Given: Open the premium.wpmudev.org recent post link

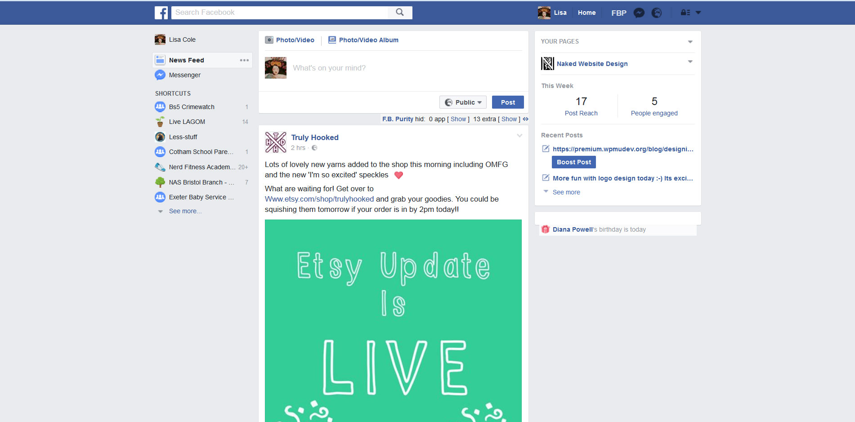Looking at the screenshot, I should [623, 149].
